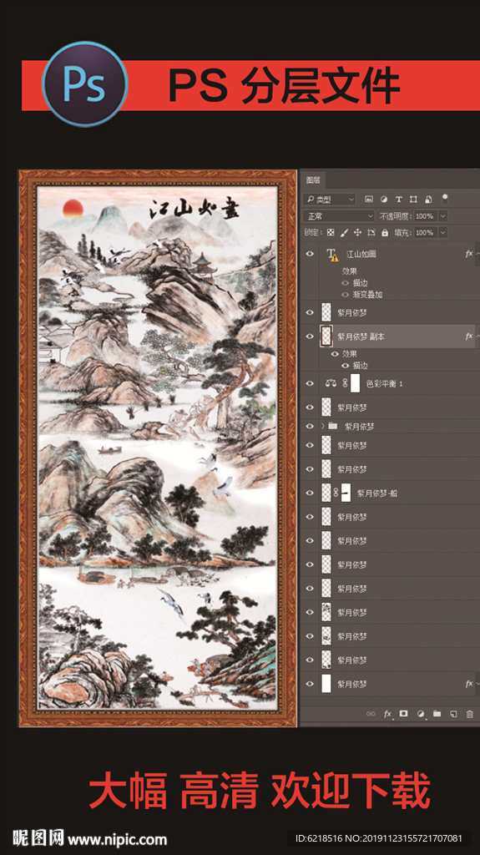Lock transparent pixels checkerboard icon
This screenshot has height=855, width=480.
[331, 232]
